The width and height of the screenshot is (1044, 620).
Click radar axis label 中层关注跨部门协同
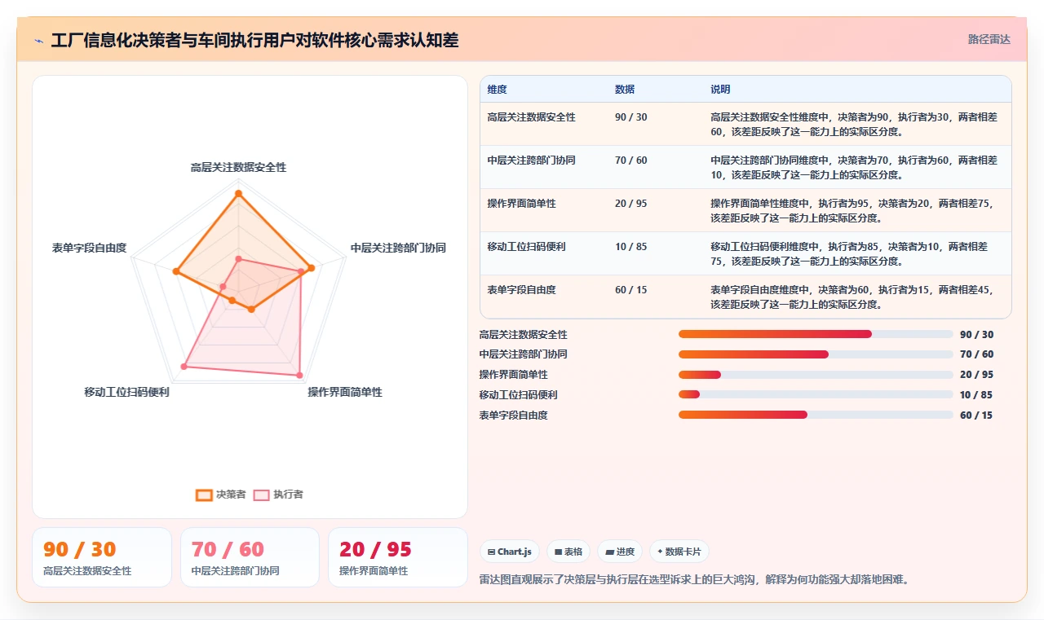[398, 248]
